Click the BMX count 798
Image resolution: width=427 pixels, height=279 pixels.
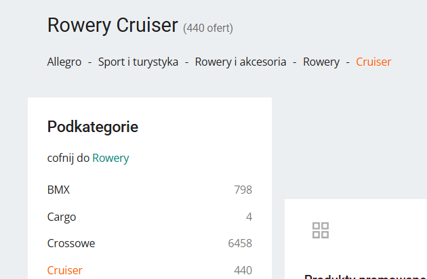pos(243,190)
